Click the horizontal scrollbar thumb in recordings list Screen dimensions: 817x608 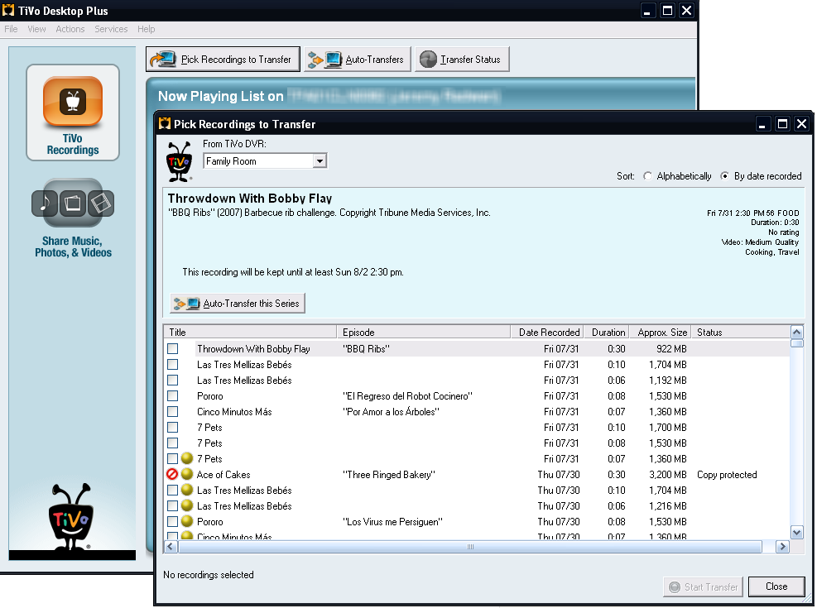[x=470, y=547]
